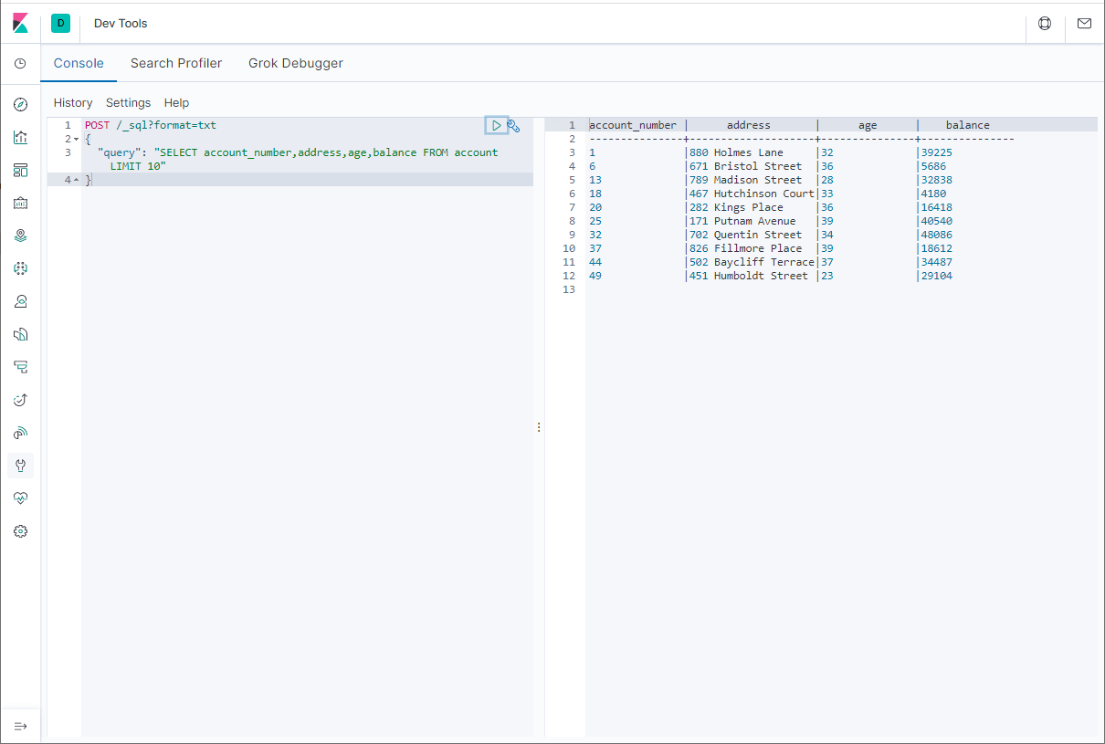The width and height of the screenshot is (1105, 744).
Task: Switch to the Grok Debugger tab
Action: click(296, 63)
